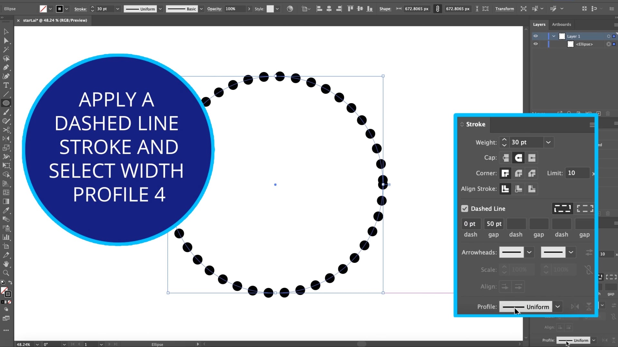The width and height of the screenshot is (618, 347).
Task: Hide Layer 1 with eye icon
Action: pyautogui.click(x=536, y=36)
